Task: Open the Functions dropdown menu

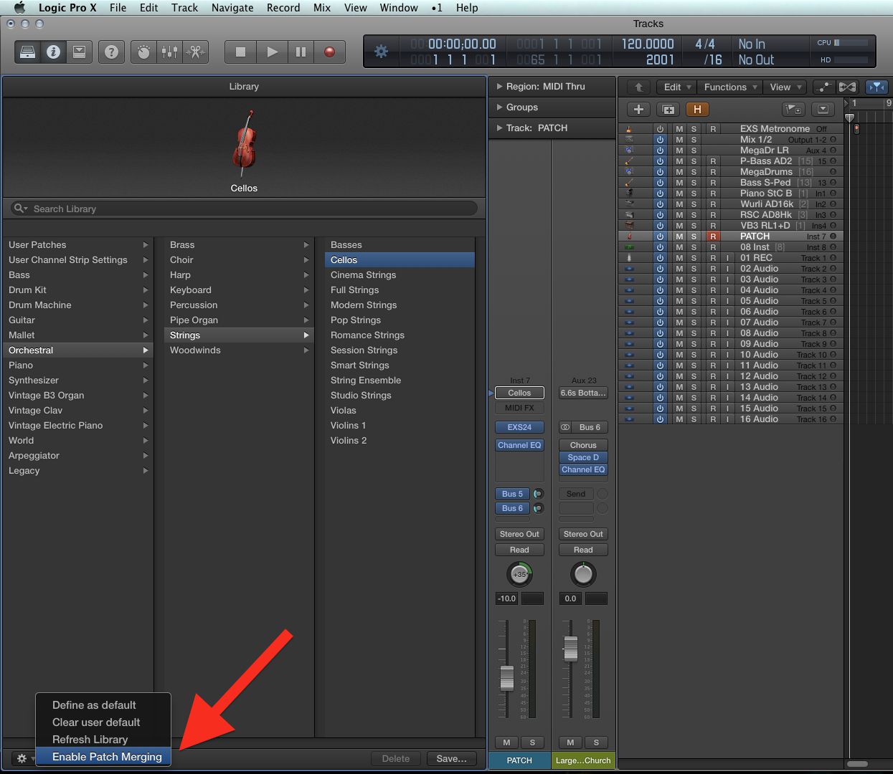Action: pos(730,87)
